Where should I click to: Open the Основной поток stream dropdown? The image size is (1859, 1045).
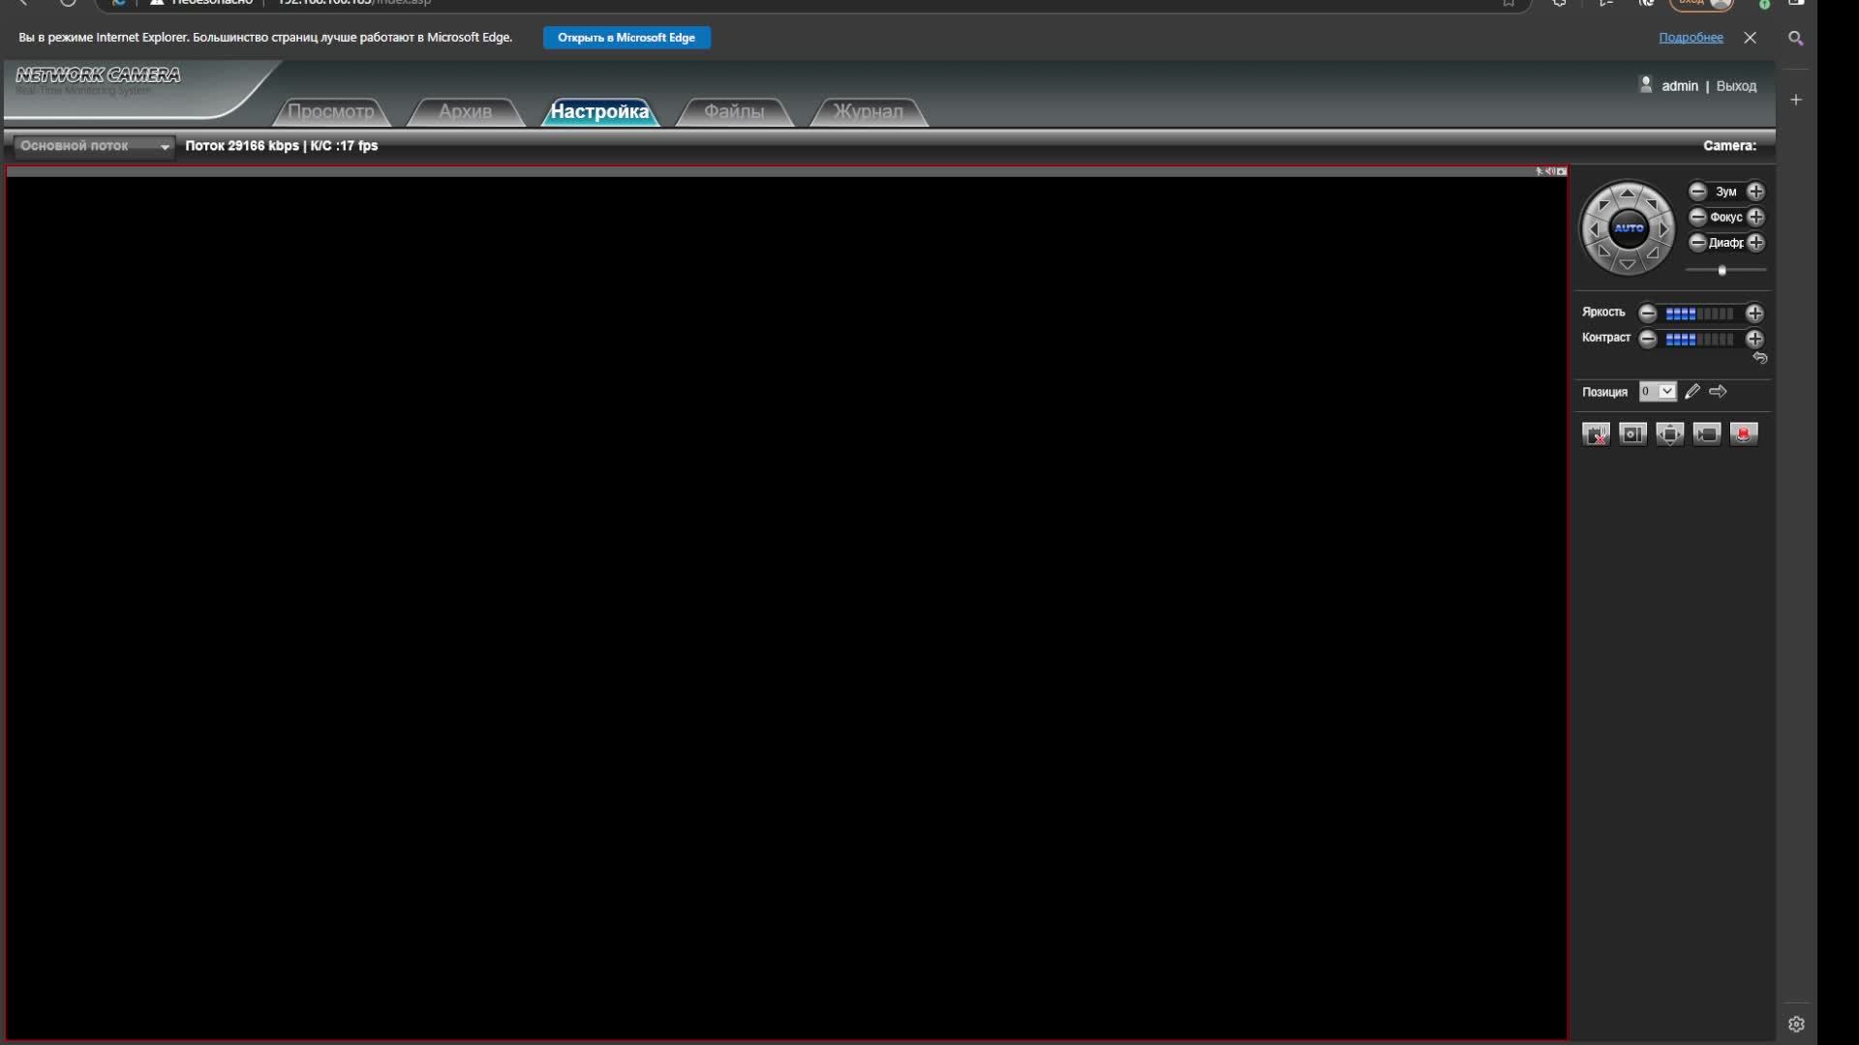tap(94, 146)
